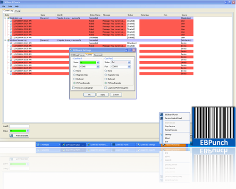Viewport: 236px width, 189px height.
Task: Open the main window Status dropdown below UserID
Action: [28, 131]
